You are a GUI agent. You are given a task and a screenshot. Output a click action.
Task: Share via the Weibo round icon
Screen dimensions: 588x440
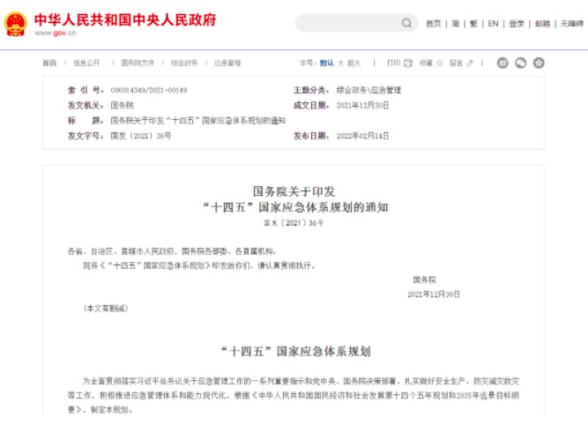(502, 63)
